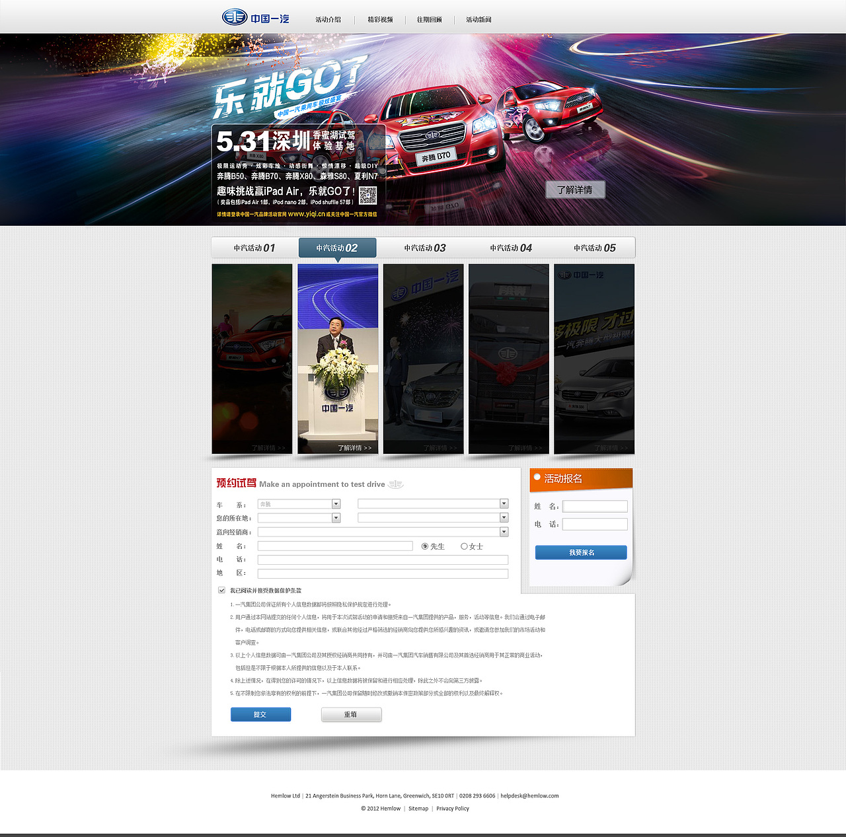
Task: Click the 提交 submit button
Action: [260, 714]
